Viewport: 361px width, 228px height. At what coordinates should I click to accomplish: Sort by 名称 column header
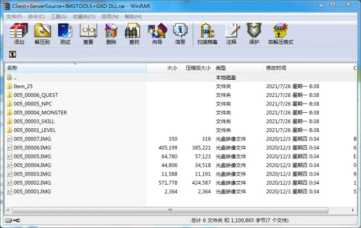75,68
